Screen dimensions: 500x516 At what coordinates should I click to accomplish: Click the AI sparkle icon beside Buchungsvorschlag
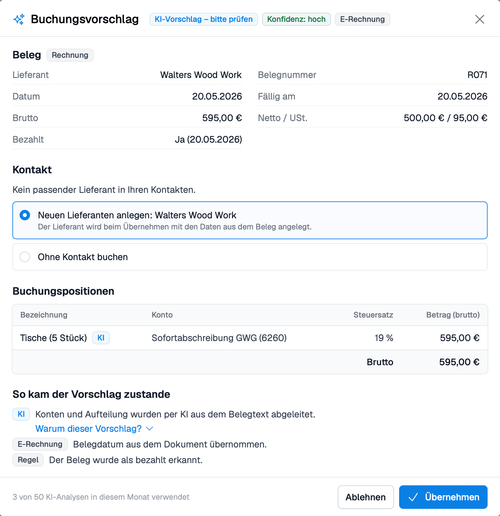pos(19,19)
